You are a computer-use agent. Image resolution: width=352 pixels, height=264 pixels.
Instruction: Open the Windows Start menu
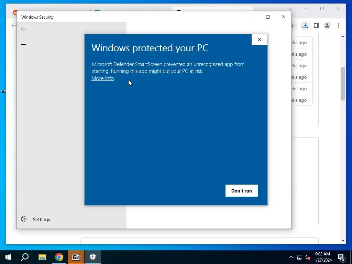tap(8, 257)
